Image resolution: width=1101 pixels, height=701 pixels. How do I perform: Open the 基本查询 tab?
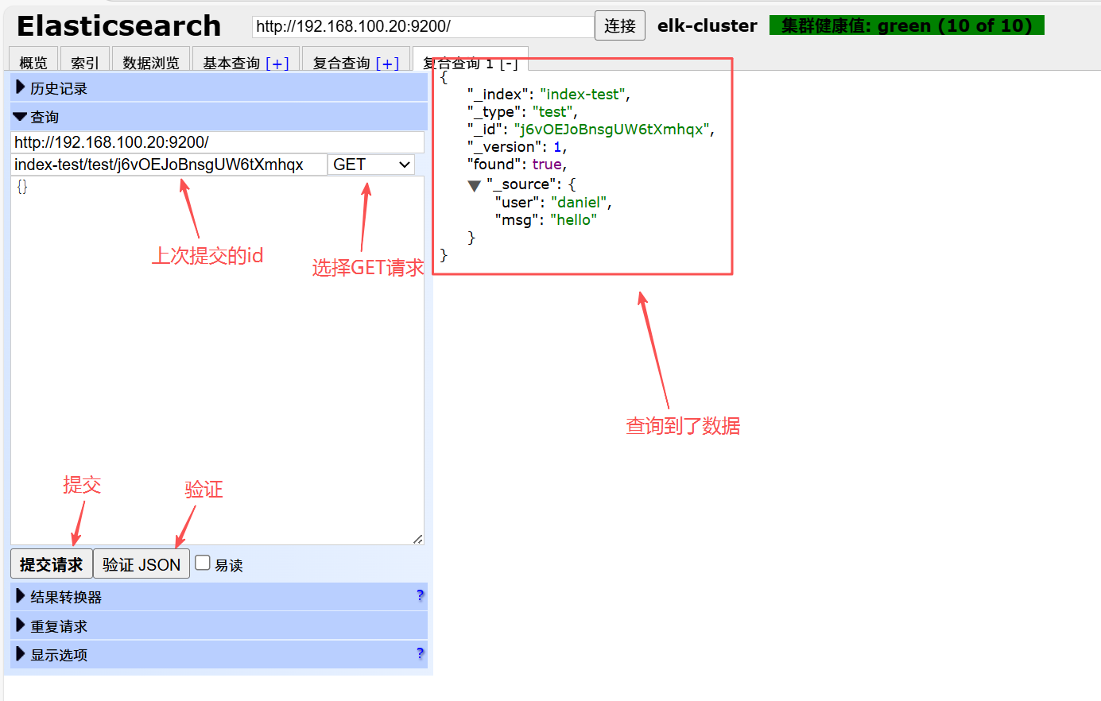pyautogui.click(x=231, y=62)
